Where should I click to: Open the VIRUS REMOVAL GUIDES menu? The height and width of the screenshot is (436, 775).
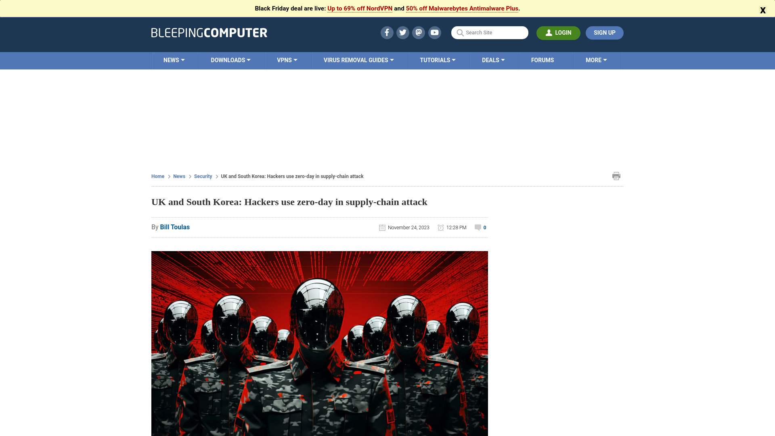[x=359, y=60]
